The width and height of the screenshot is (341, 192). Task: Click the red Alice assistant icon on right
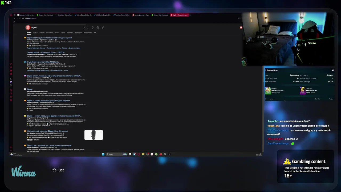(241, 27)
